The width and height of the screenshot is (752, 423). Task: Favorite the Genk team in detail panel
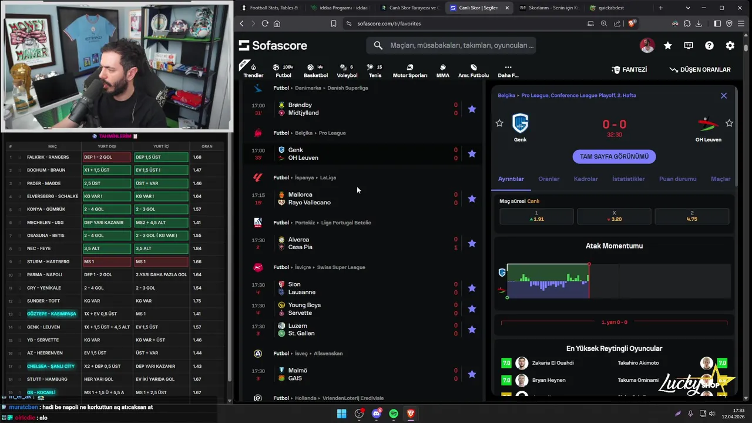(499, 123)
